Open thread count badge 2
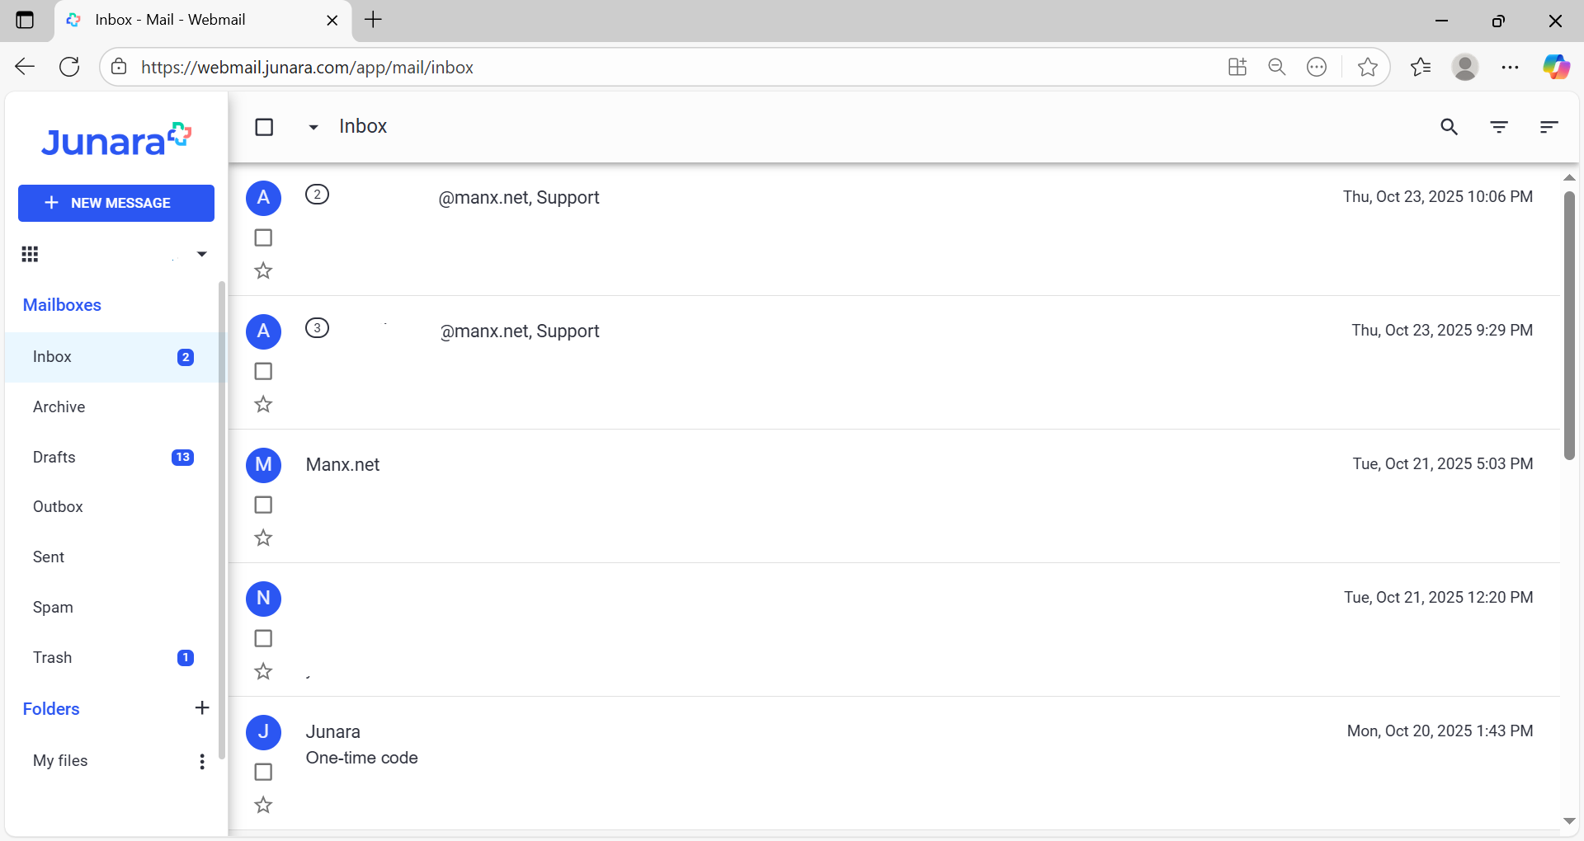The image size is (1584, 841). (317, 195)
